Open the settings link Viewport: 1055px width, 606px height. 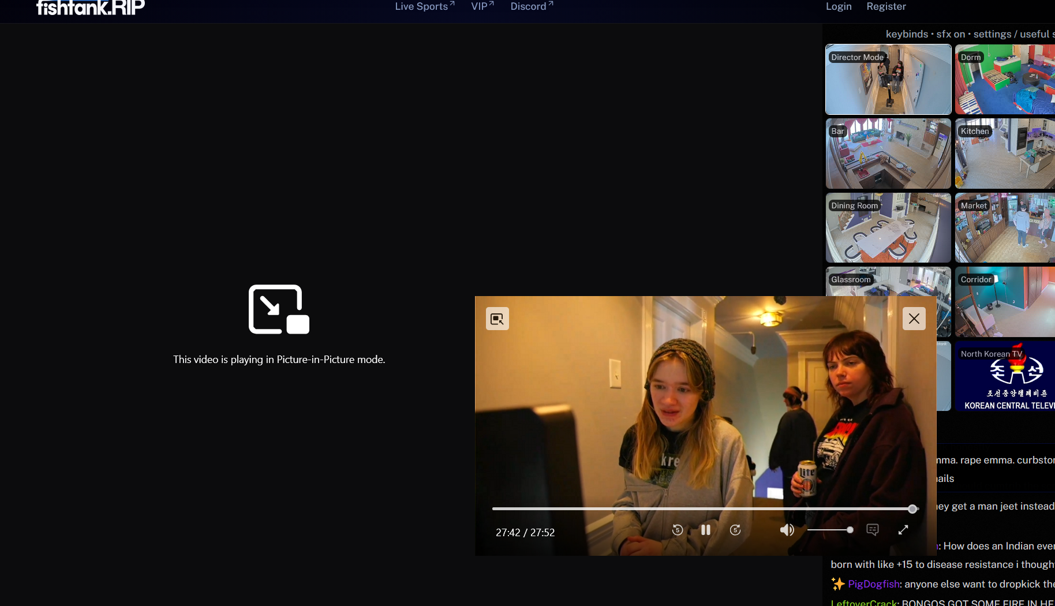[993, 34]
